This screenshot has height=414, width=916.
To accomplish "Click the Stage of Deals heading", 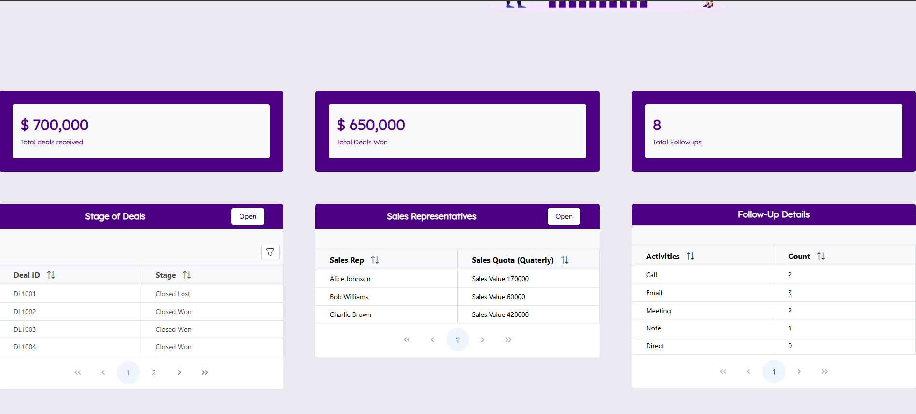I will tap(115, 216).
